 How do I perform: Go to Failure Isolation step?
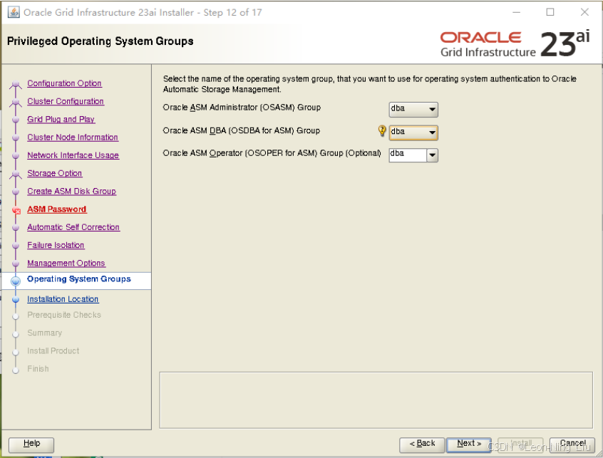[56, 245]
